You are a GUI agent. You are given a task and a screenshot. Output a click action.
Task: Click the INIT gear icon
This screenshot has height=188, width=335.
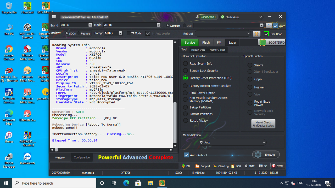(x=249, y=166)
